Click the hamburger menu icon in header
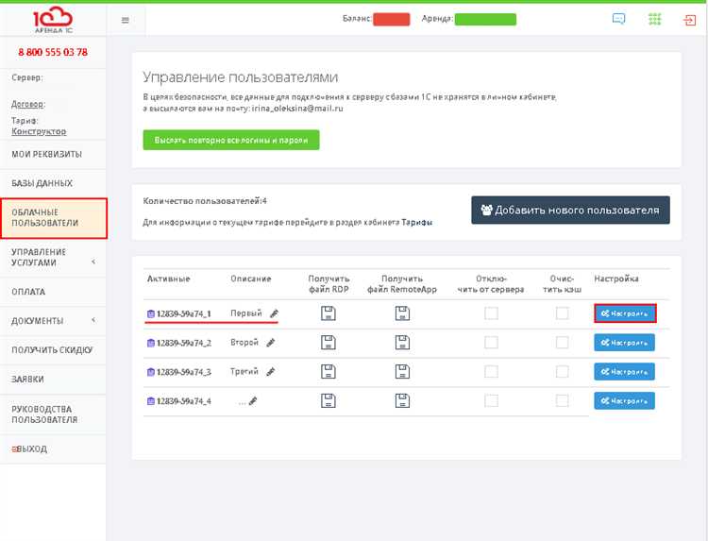 [x=126, y=20]
